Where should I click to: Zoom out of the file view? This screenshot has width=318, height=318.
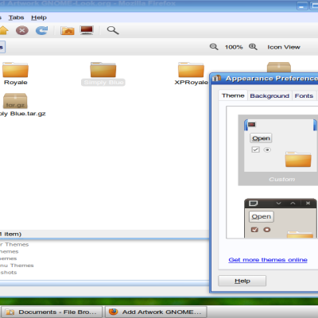coord(214,47)
